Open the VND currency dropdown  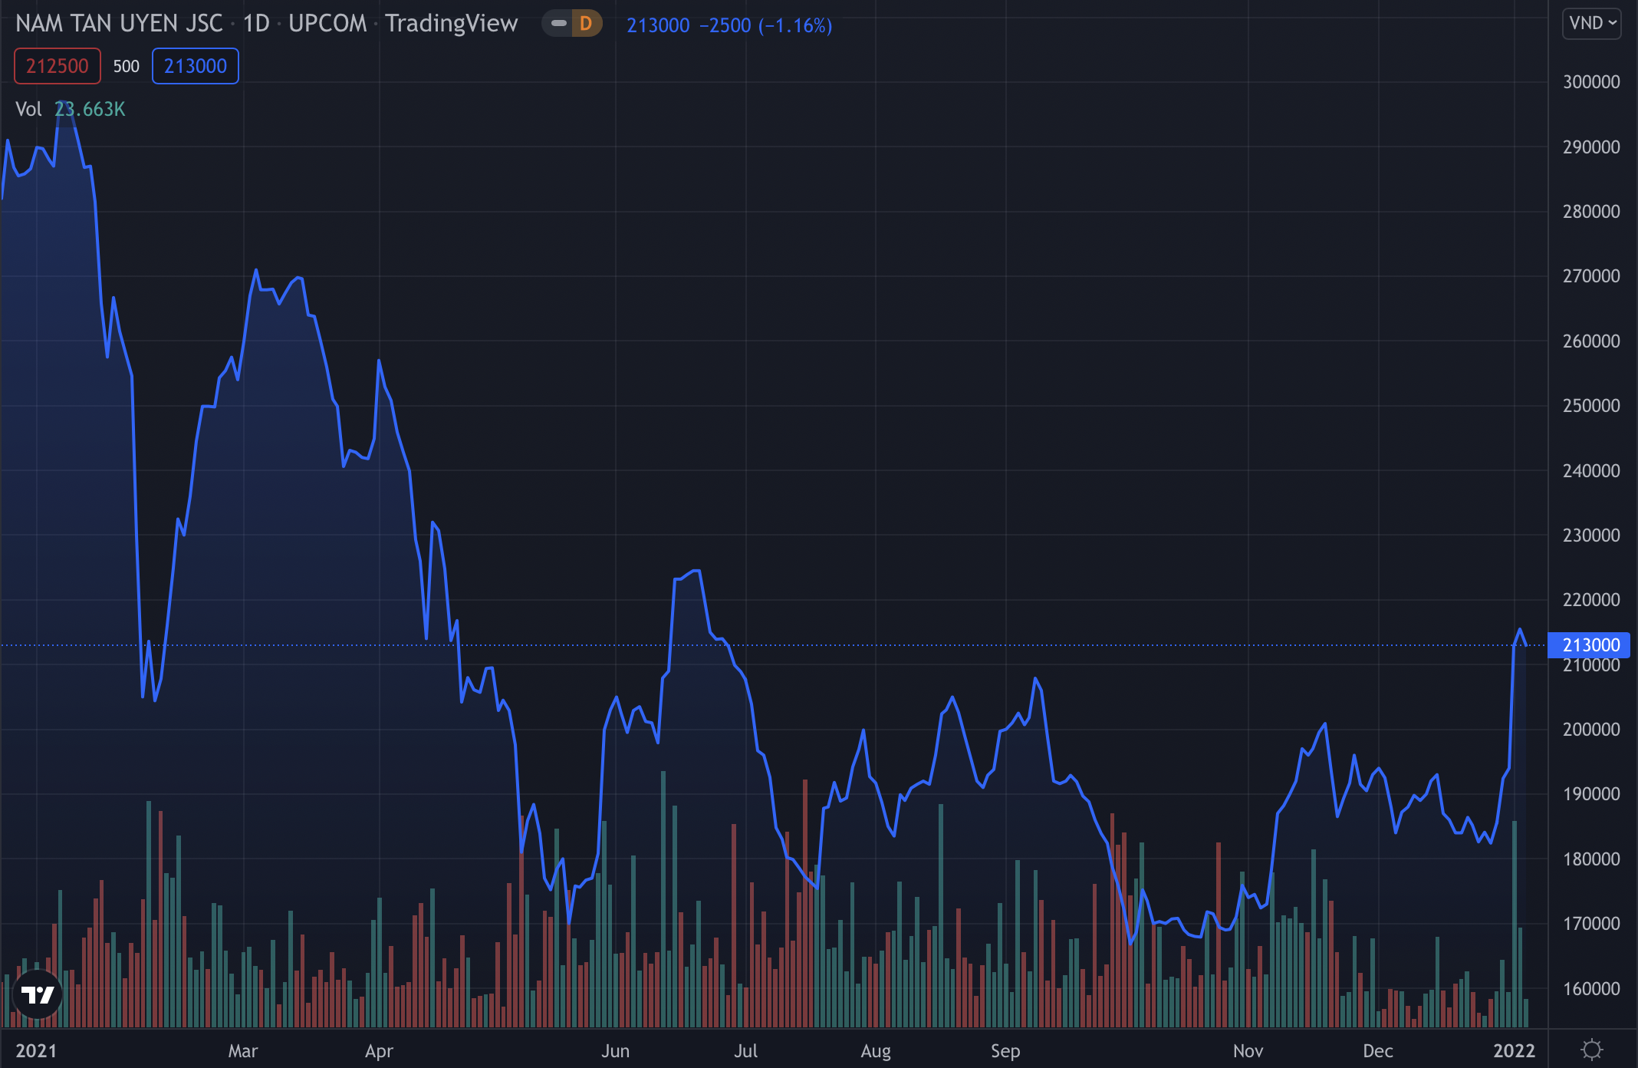click(1592, 23)
